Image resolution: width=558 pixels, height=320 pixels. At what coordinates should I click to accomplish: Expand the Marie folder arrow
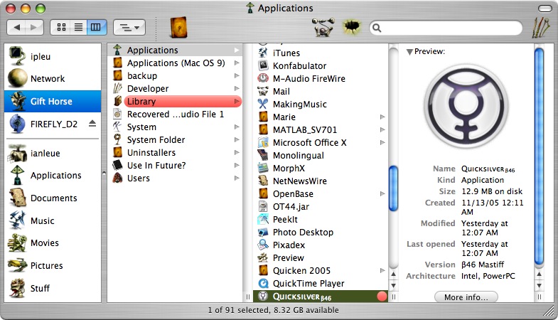click(x=382, y=117)
